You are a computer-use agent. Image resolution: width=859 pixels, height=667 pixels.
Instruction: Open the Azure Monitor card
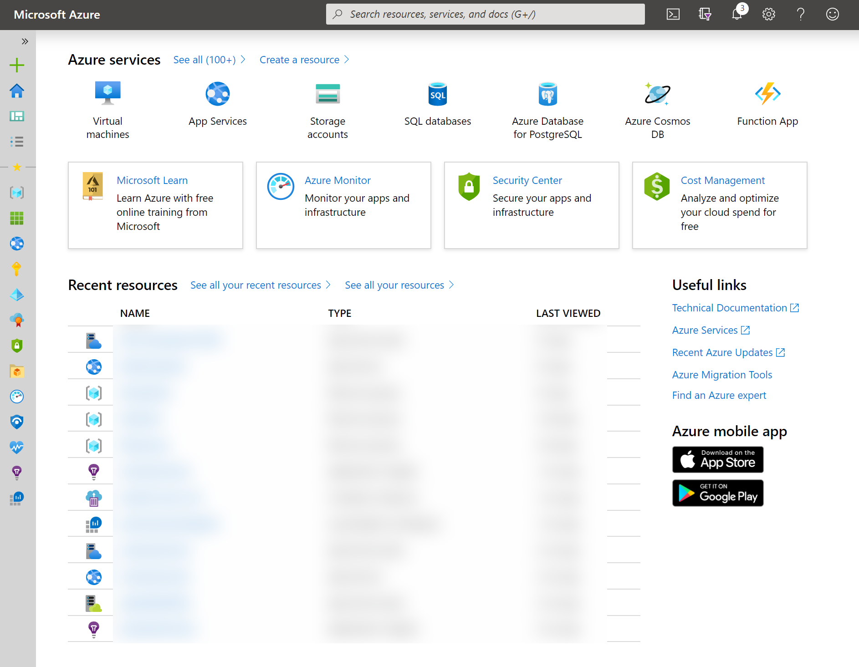[343, 205]
